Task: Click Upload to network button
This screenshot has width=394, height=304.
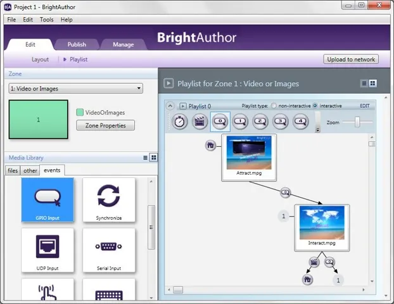Action: [351, 60]
